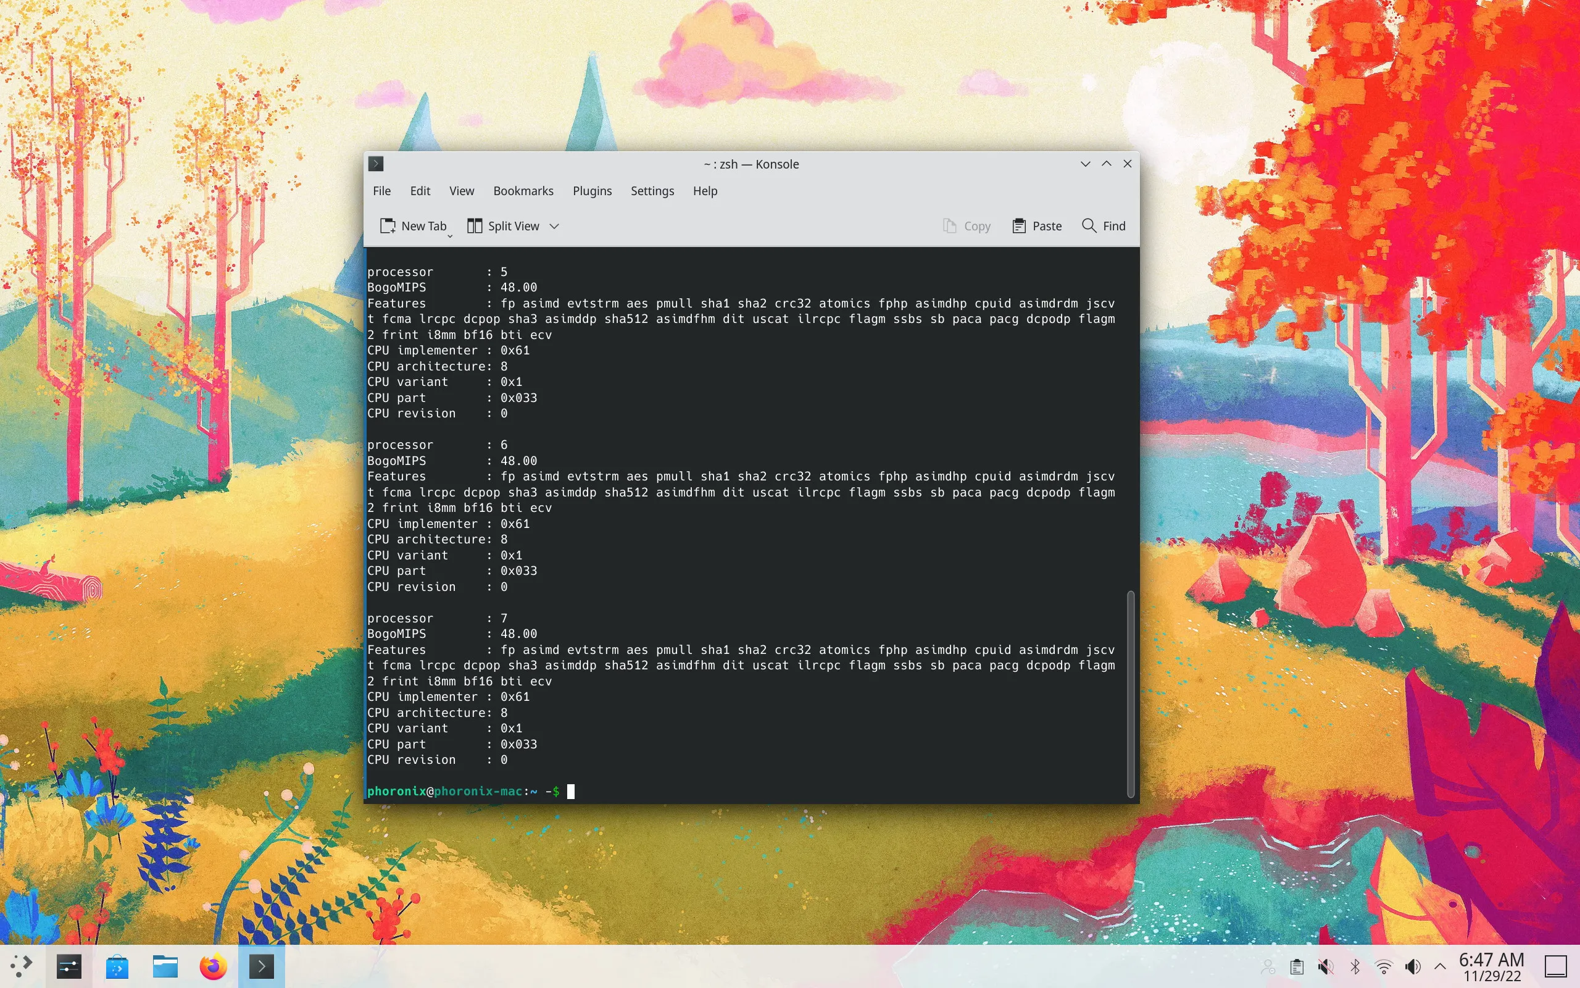Image resolution: width=1580 pixels, height=988 pixels.
Task: Click 'phoronix@phoronix-mac' prompt text
Action: (444, 791)
